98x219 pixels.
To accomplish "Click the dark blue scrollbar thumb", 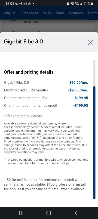I will pos(94,142).
